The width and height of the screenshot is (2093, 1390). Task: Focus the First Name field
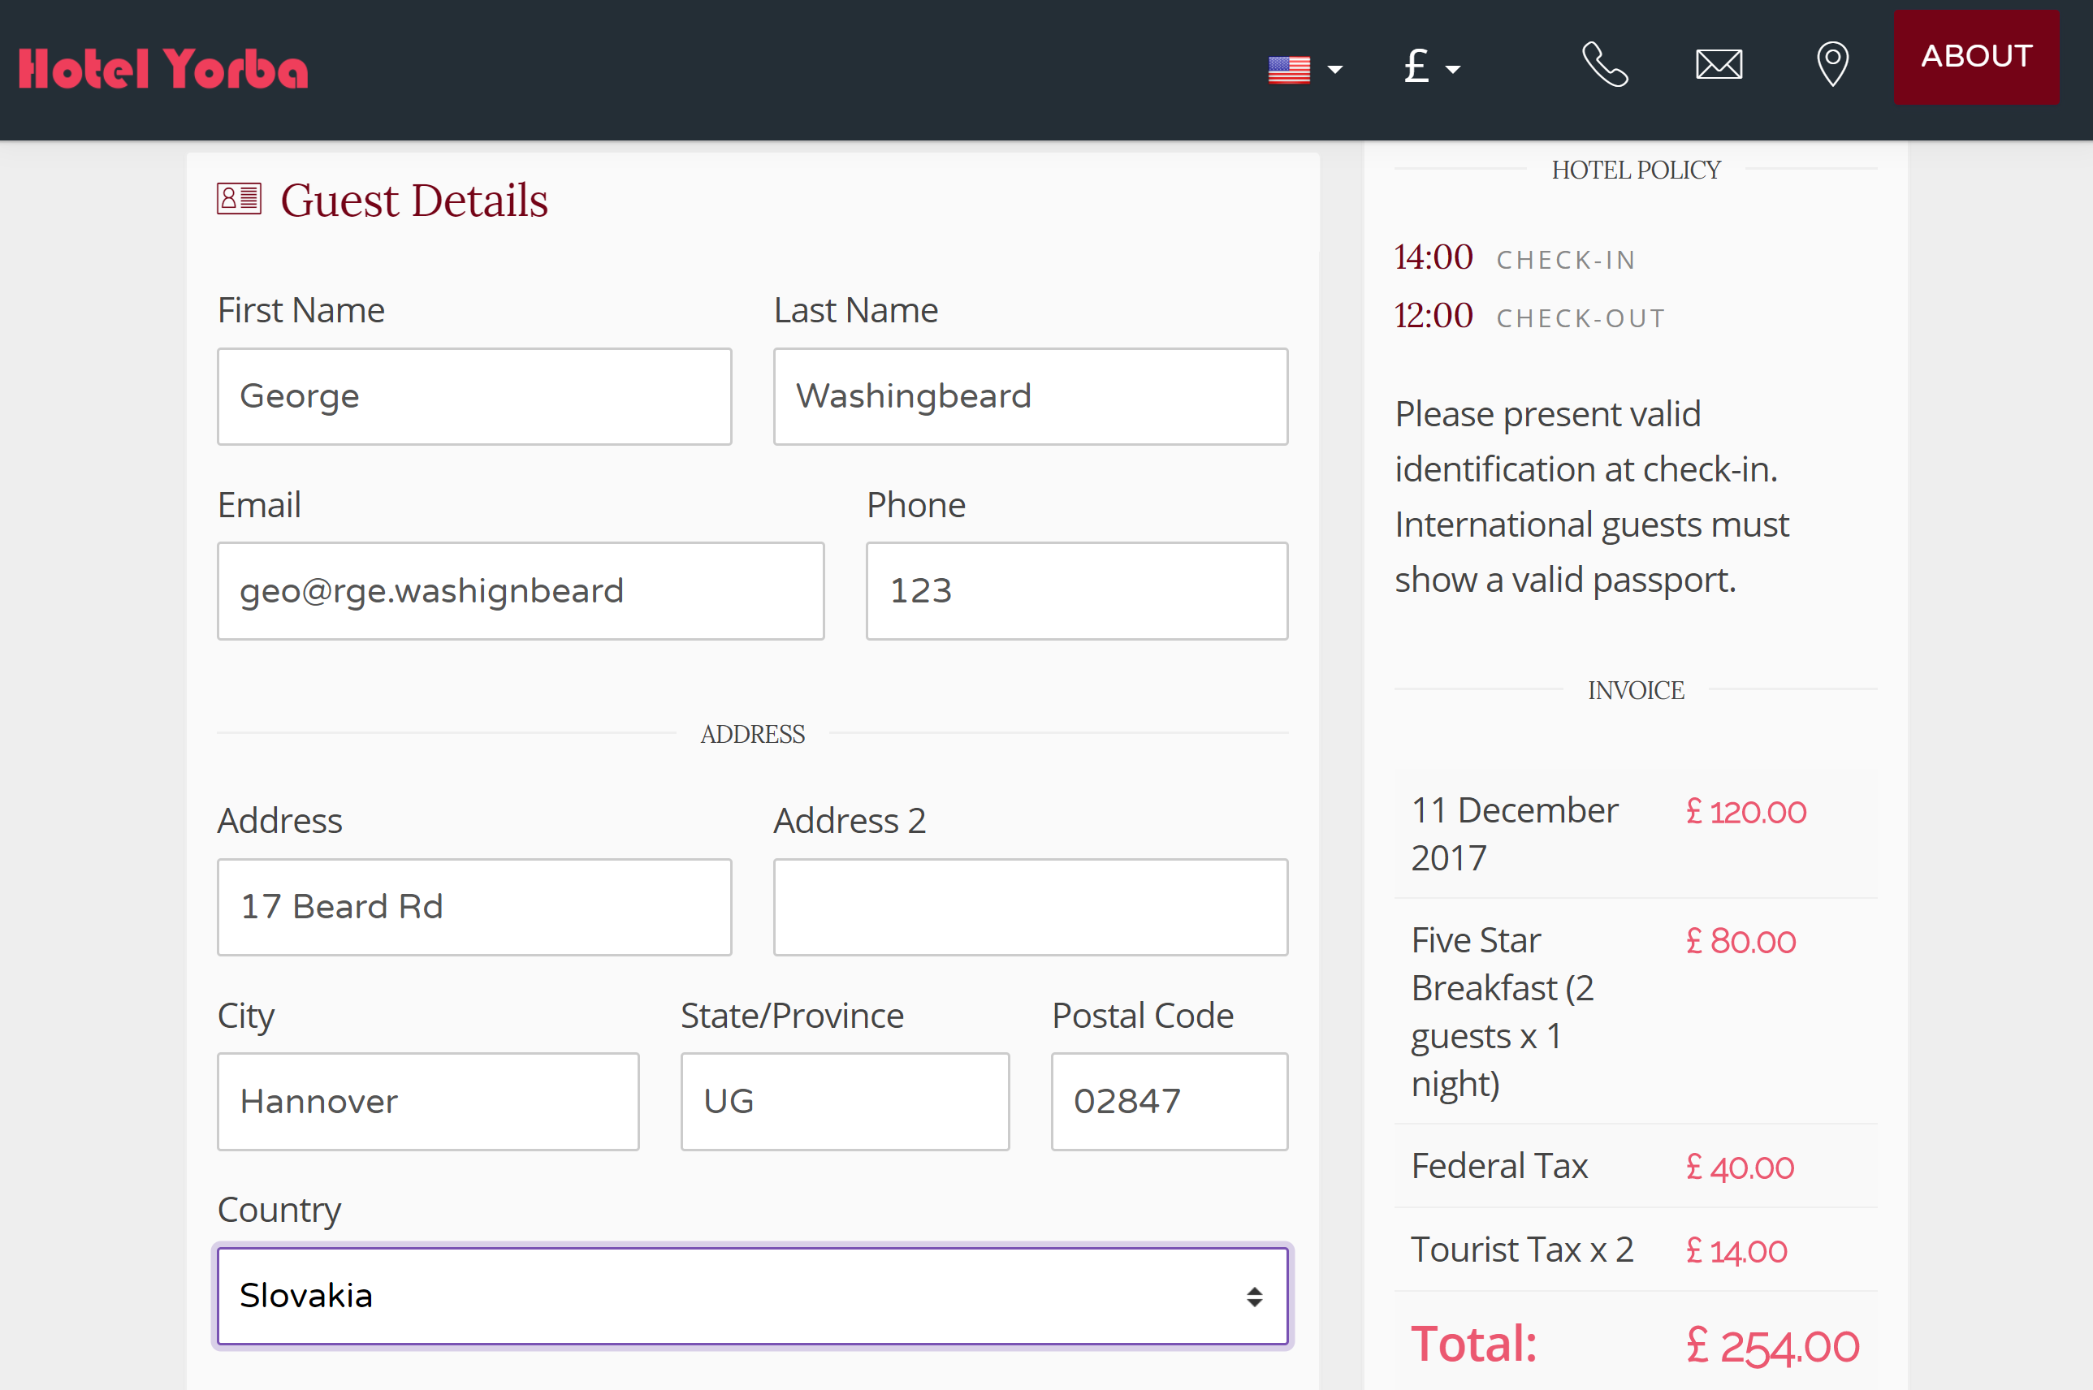tap(474, 396)
